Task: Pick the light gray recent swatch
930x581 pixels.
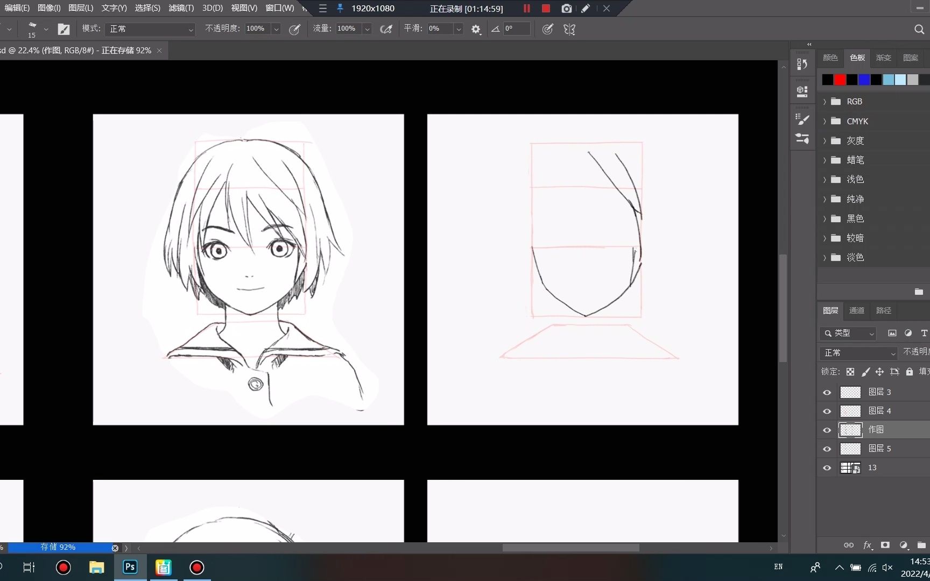Action: (x=913, y=80)
